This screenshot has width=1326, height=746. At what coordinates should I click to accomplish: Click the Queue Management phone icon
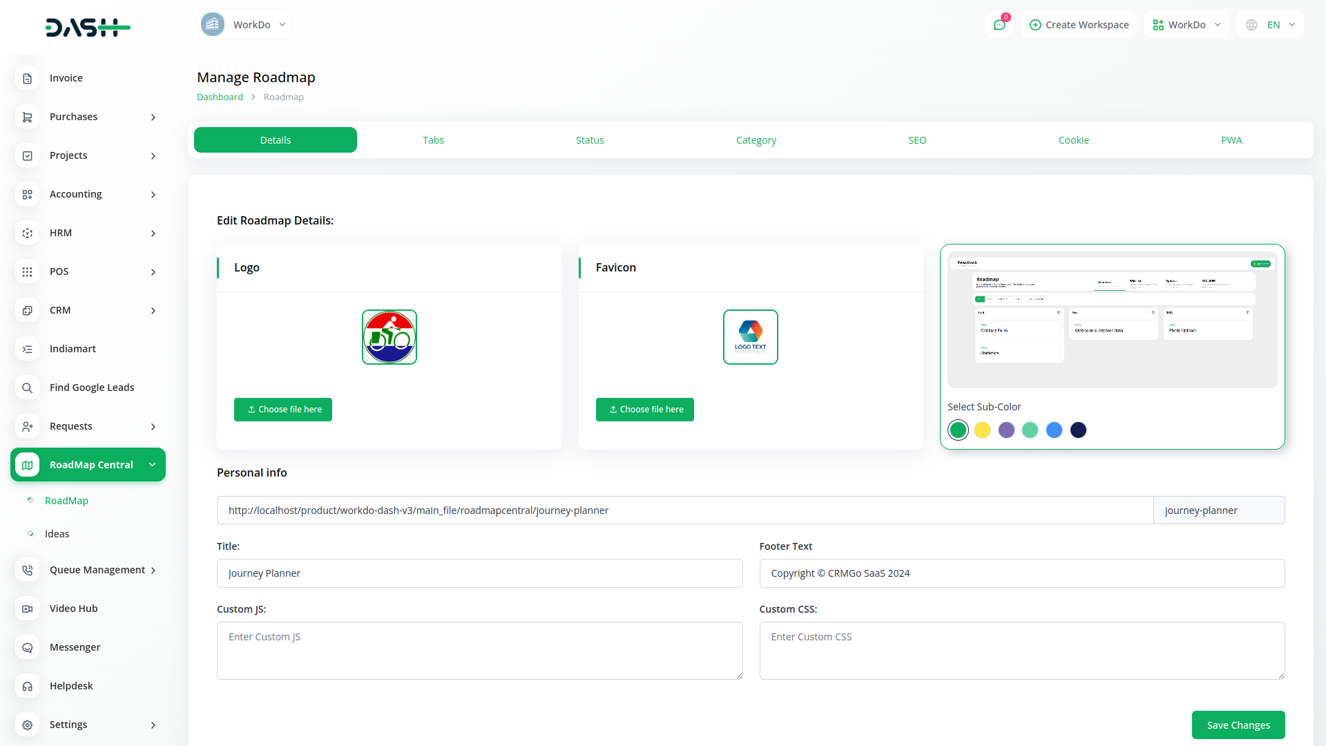click(27, 570)
